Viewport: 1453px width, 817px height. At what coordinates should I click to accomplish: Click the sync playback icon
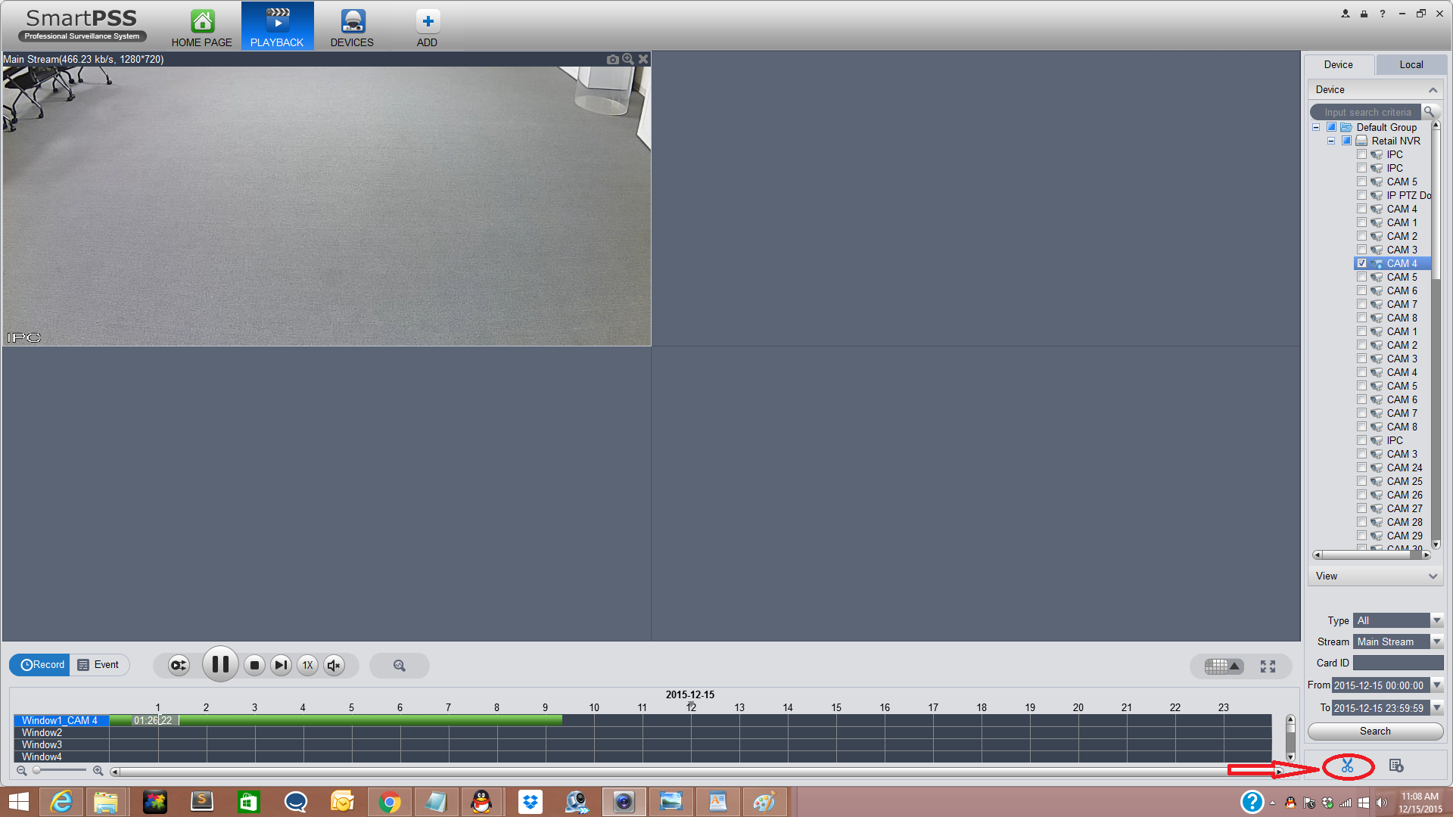(179, 666)
